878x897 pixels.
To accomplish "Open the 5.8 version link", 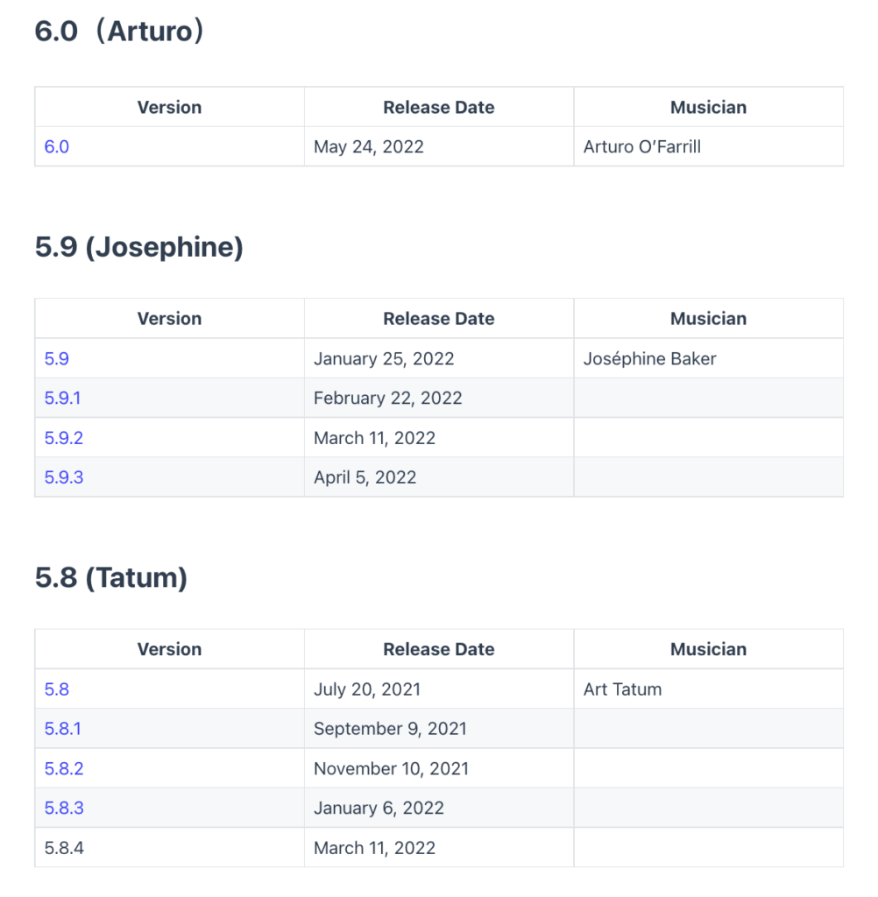I will (x=57, y=689).
